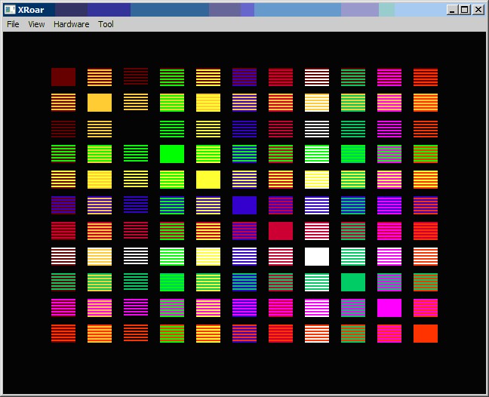This screenshot has width=489, height=397.
Task: Select the solid amber-orange swatch
Action: pos(100,103)
